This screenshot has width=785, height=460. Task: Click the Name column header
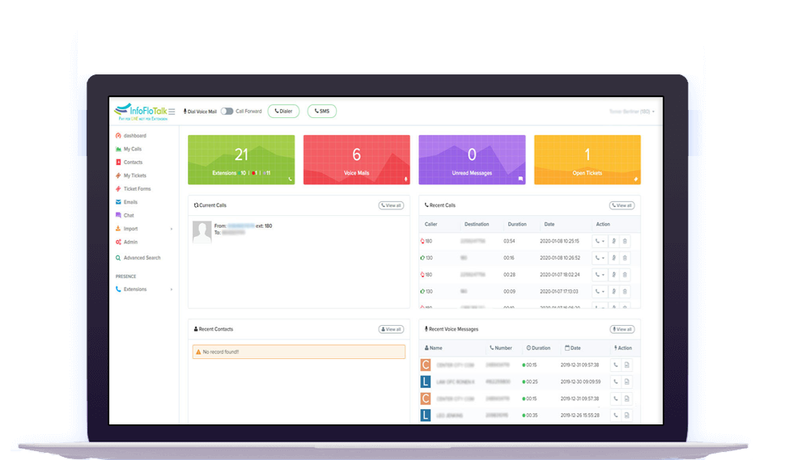434,348
